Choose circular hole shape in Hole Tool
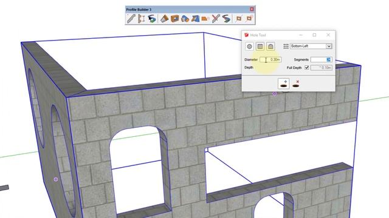Viewport: 389px width, 218px height. 250,46
